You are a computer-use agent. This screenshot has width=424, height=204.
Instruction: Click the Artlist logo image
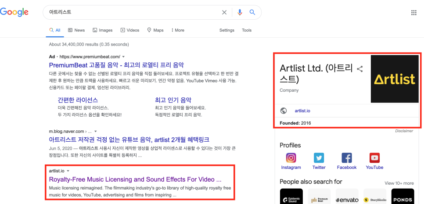pos(395,79)
